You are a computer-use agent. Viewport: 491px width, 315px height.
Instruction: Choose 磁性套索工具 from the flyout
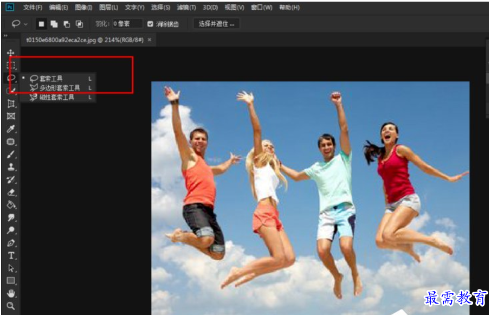click(x=58, y=97)
